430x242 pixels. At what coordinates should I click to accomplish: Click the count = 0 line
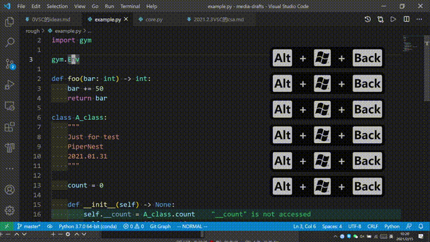(85, 186)
